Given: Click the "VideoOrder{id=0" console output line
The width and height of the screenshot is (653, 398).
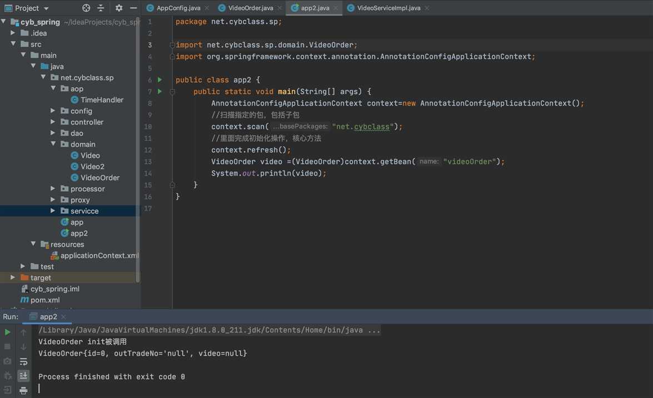Looking at the screenshot, I should 142,354.
